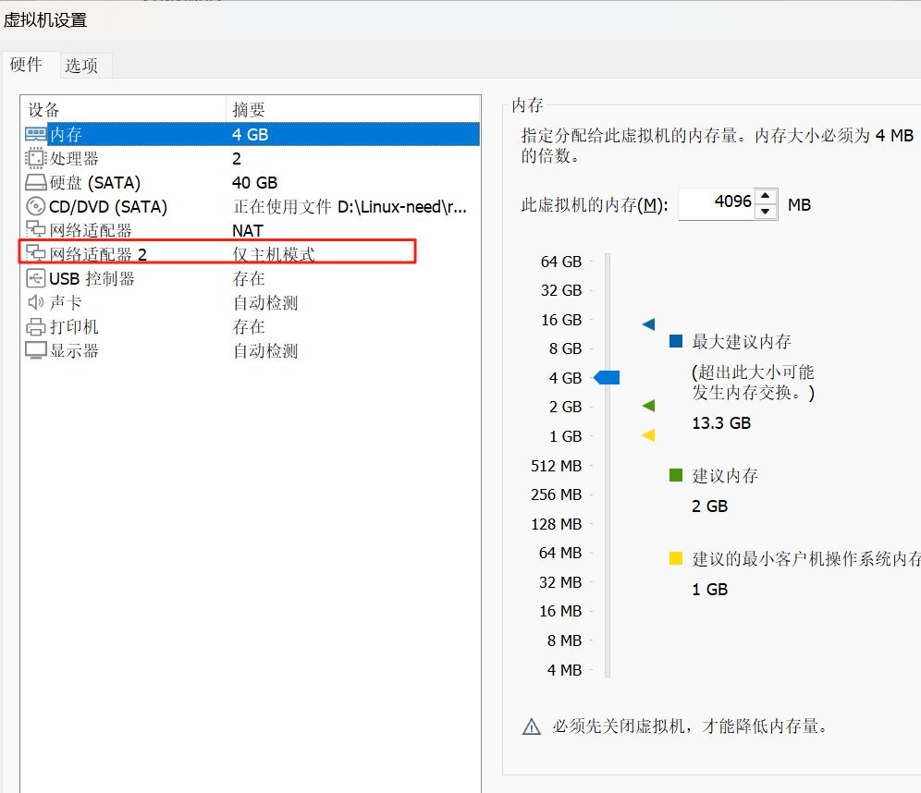Click the yellow minimum memory legend square
The image size is (921, 793).
click(676, 558)
